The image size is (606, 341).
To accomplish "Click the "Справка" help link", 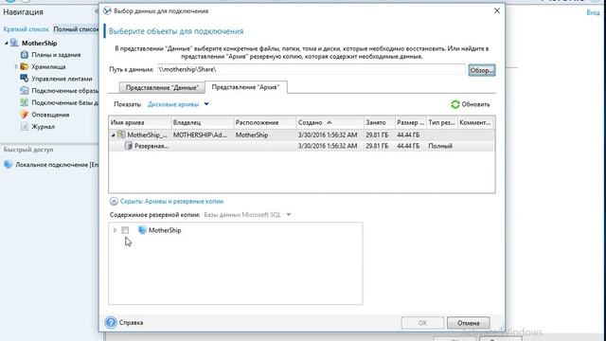I will point(131,322).
